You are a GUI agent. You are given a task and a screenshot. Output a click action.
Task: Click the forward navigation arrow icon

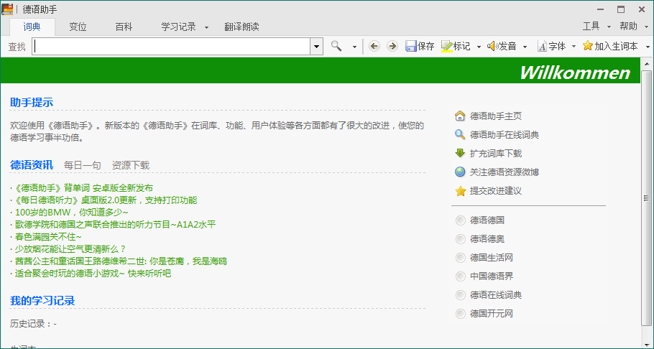click(392, 46)
